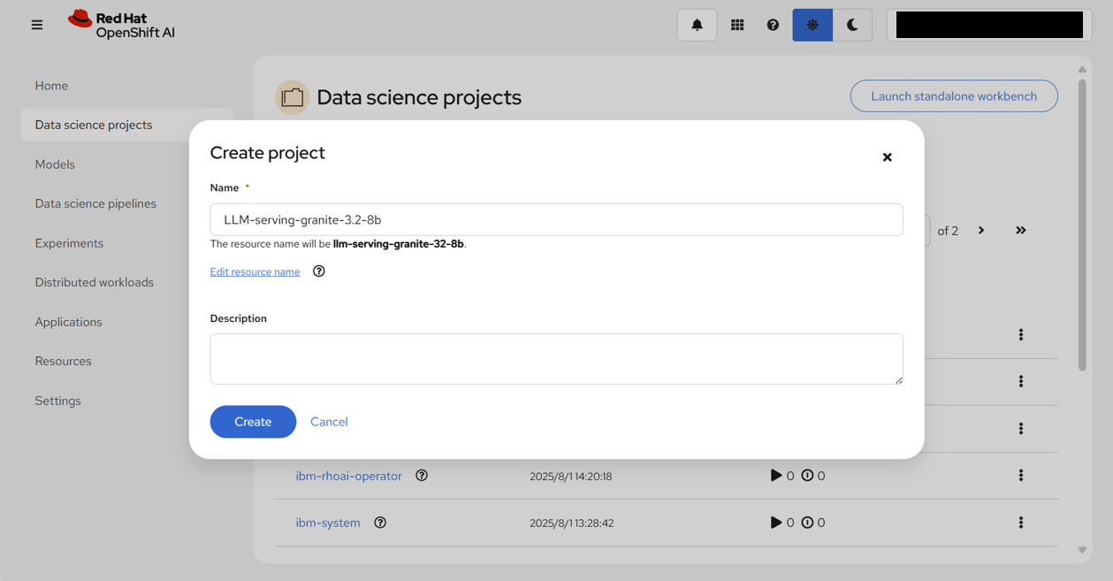The image size is (1113, 581).
Task: Open Data science pipelines in sidebar
Action: pos(95,203)
